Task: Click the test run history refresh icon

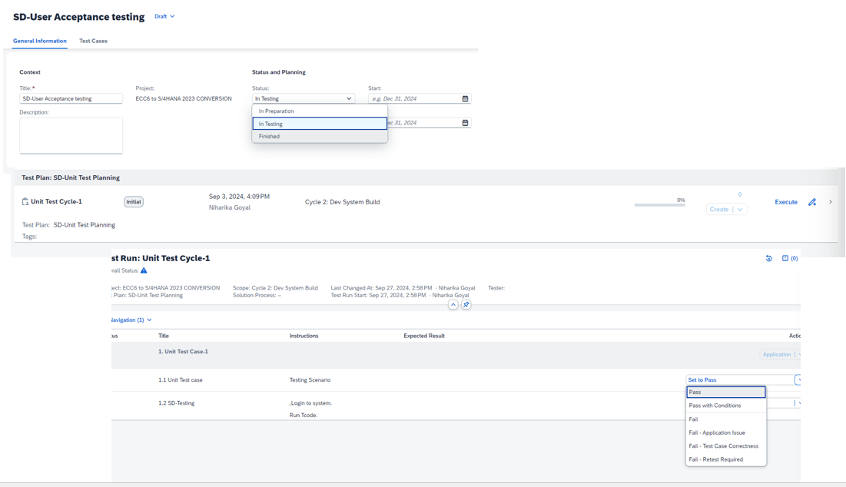Action: [x=769, y=259]
